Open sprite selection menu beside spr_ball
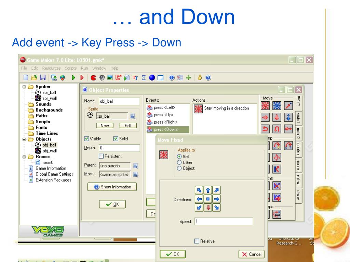The image size is (350, 262). (133, 116)
